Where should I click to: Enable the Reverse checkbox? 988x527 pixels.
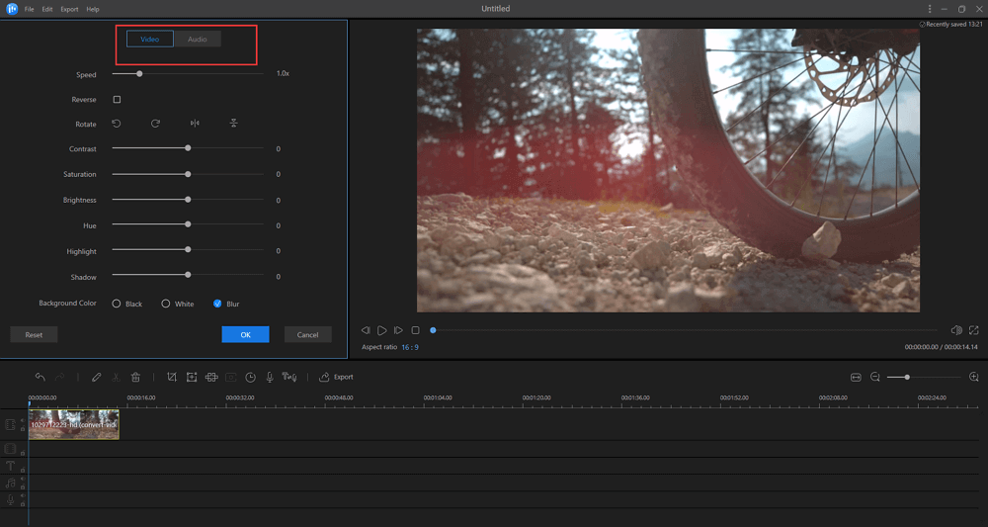[117, 100]
